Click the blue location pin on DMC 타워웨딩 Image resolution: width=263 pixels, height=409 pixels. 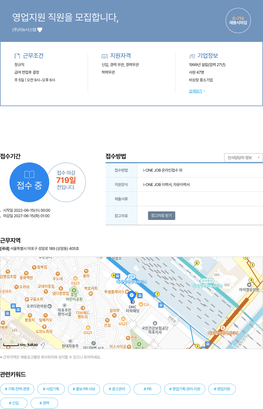click(x=131, y=296)
